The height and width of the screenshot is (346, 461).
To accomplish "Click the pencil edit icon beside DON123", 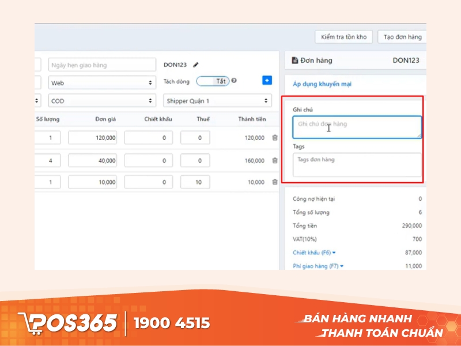I will (x=196, y=65).
